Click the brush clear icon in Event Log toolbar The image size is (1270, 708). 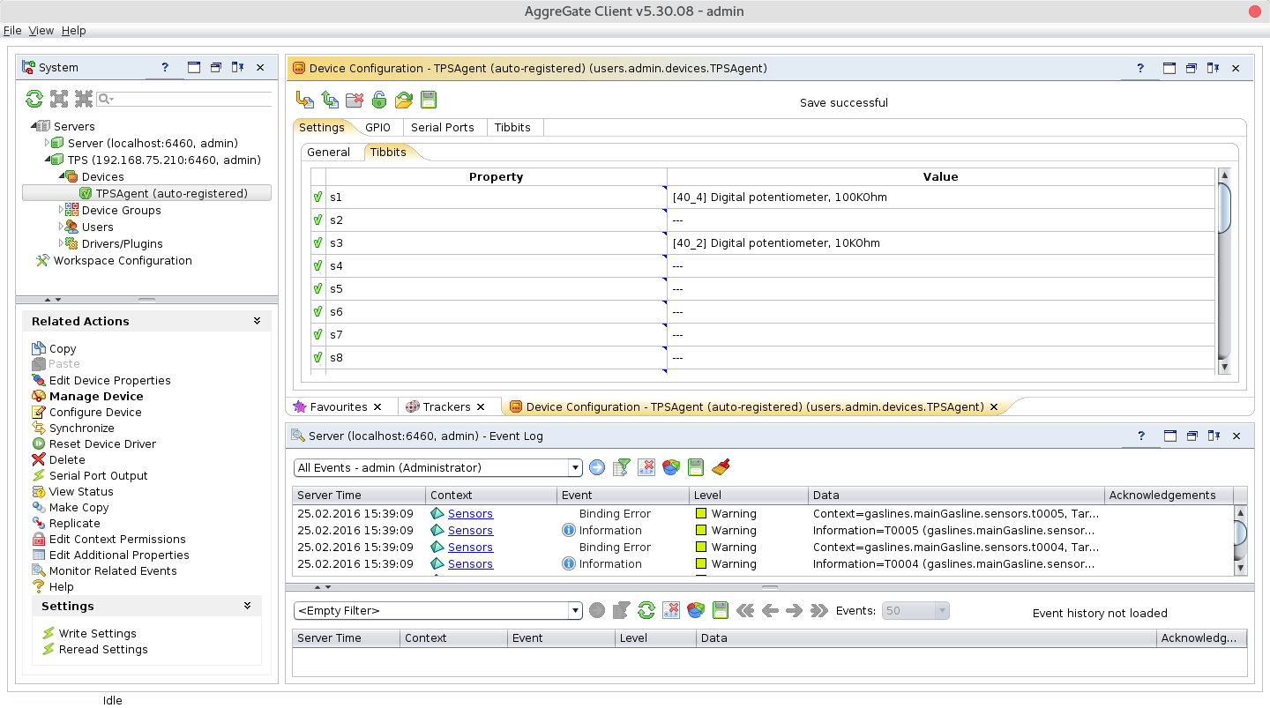(721, 467)
